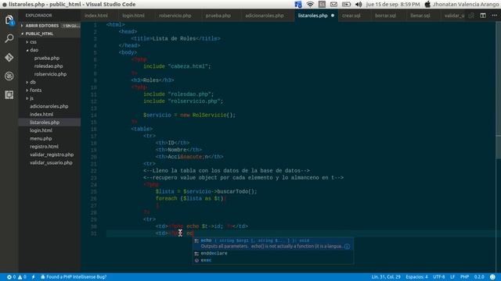501x281 pixels.
Task: Click the date and time in top bar
Action: click(393, 4)
